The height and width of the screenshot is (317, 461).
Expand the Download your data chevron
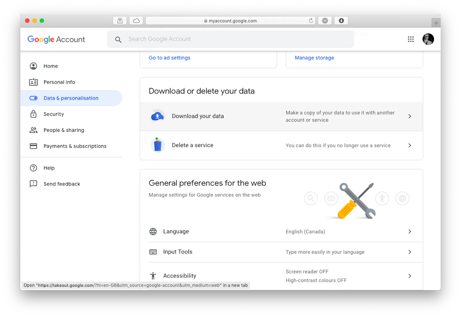click(410, 116)
